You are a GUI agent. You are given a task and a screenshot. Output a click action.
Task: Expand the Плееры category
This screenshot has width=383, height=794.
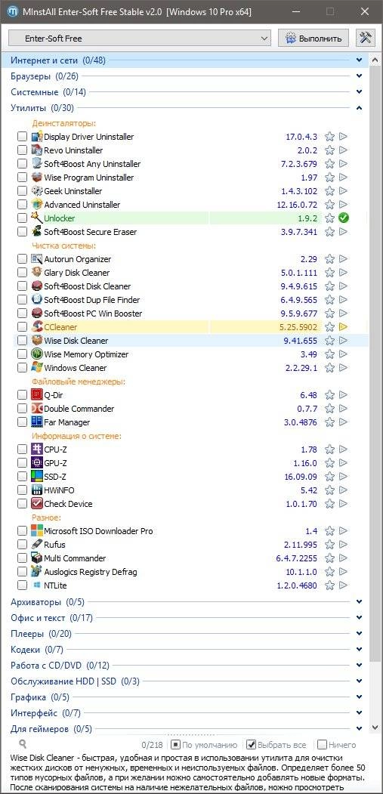pos(359,634)
